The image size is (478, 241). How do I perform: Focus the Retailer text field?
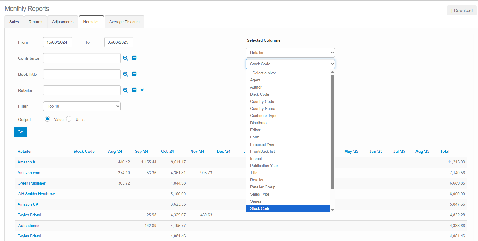(82, 90)
